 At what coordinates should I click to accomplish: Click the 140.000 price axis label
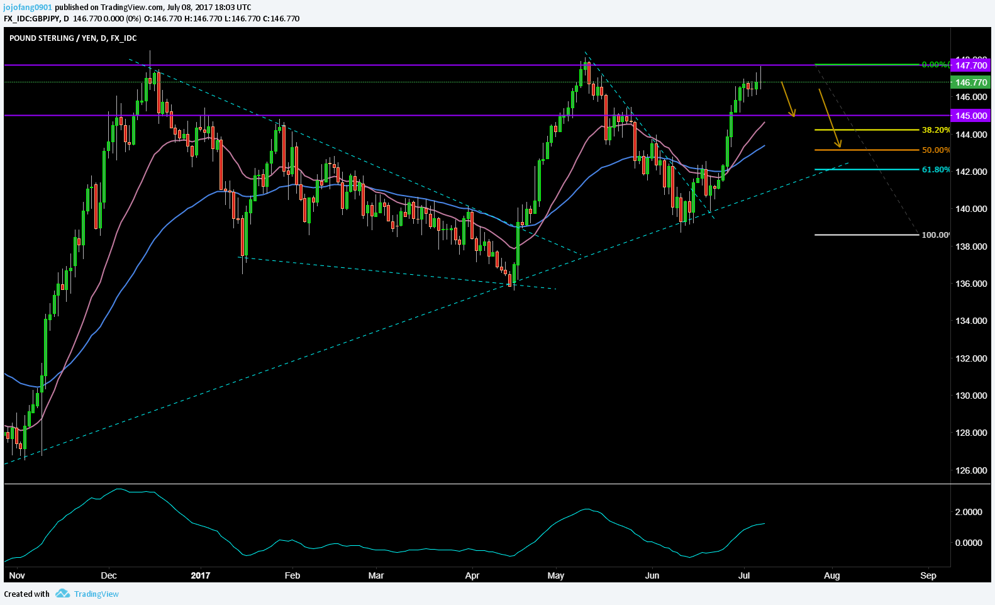971,209
